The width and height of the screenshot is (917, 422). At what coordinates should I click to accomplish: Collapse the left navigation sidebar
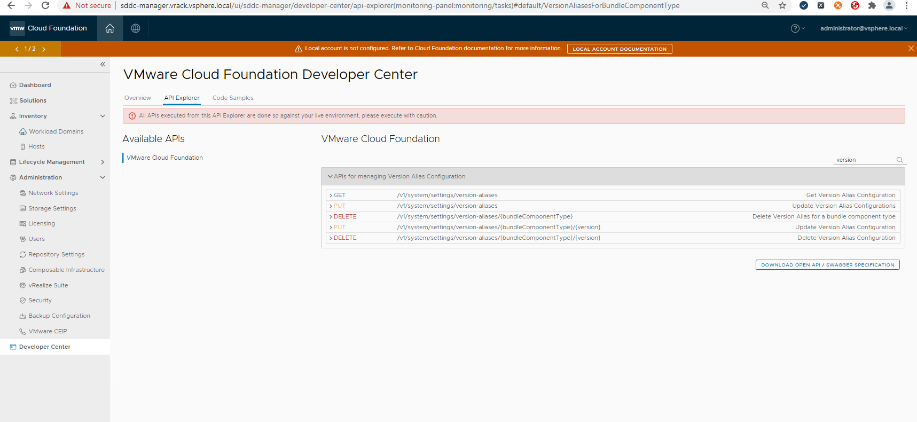tap(103, 64)
